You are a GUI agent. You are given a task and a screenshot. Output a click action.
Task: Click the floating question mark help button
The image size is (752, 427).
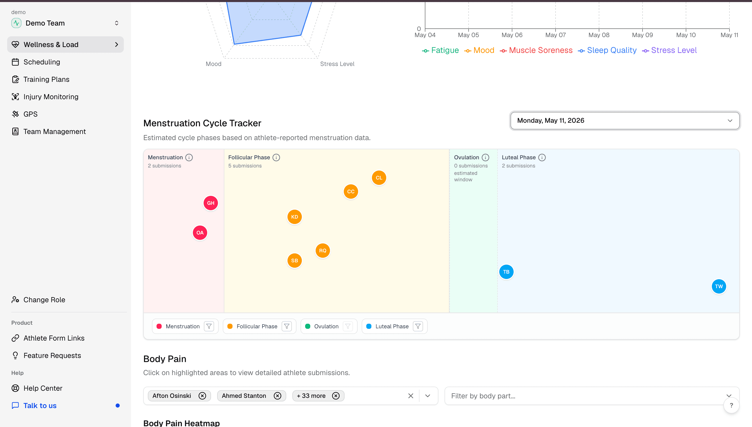click(x=731, y=405)
